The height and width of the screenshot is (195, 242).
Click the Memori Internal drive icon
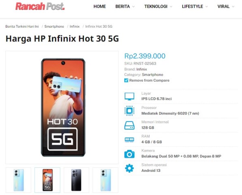(130, 125)
